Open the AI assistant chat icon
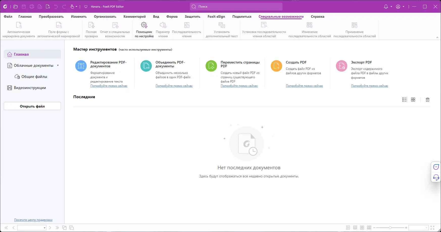 coord(436,167)
